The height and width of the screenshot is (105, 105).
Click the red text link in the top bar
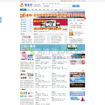coord(66,1)
